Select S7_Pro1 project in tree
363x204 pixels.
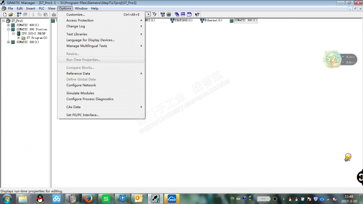17,21
